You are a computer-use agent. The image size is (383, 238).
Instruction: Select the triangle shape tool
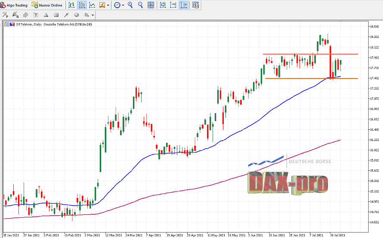(x=46, y=15)
